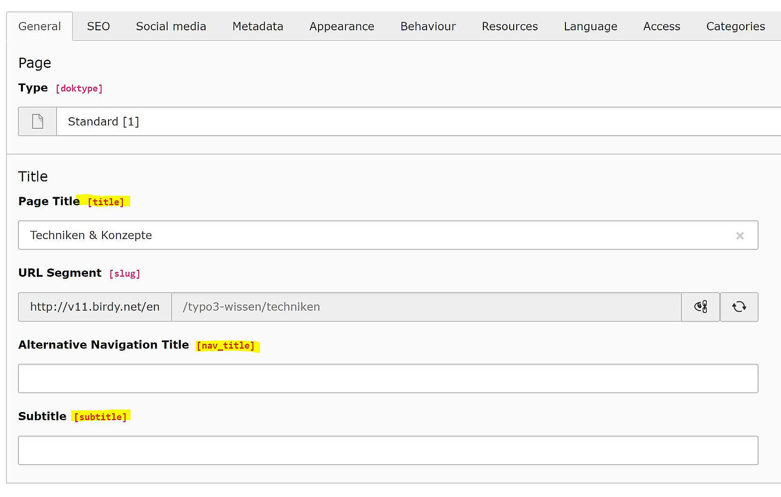781x497 pixels.
Task: Click the General tab
Action: pyautogui.click(x=39, y=26)
